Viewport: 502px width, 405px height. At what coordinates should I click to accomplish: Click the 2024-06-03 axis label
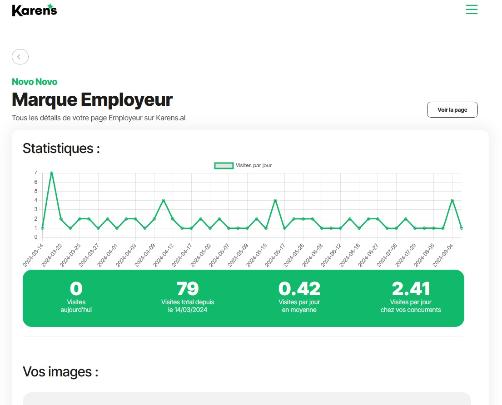(313, 255)
